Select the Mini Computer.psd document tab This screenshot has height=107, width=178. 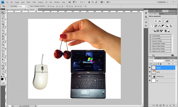point(22,10)
